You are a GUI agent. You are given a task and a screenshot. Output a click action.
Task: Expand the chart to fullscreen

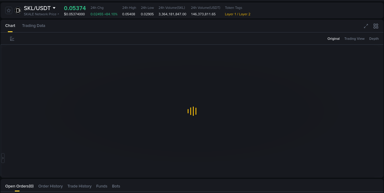(x=366, y=26)
